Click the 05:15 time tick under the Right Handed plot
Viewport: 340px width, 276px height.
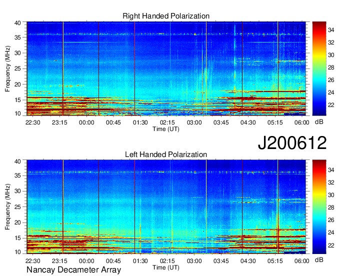[x=275, y=122]
